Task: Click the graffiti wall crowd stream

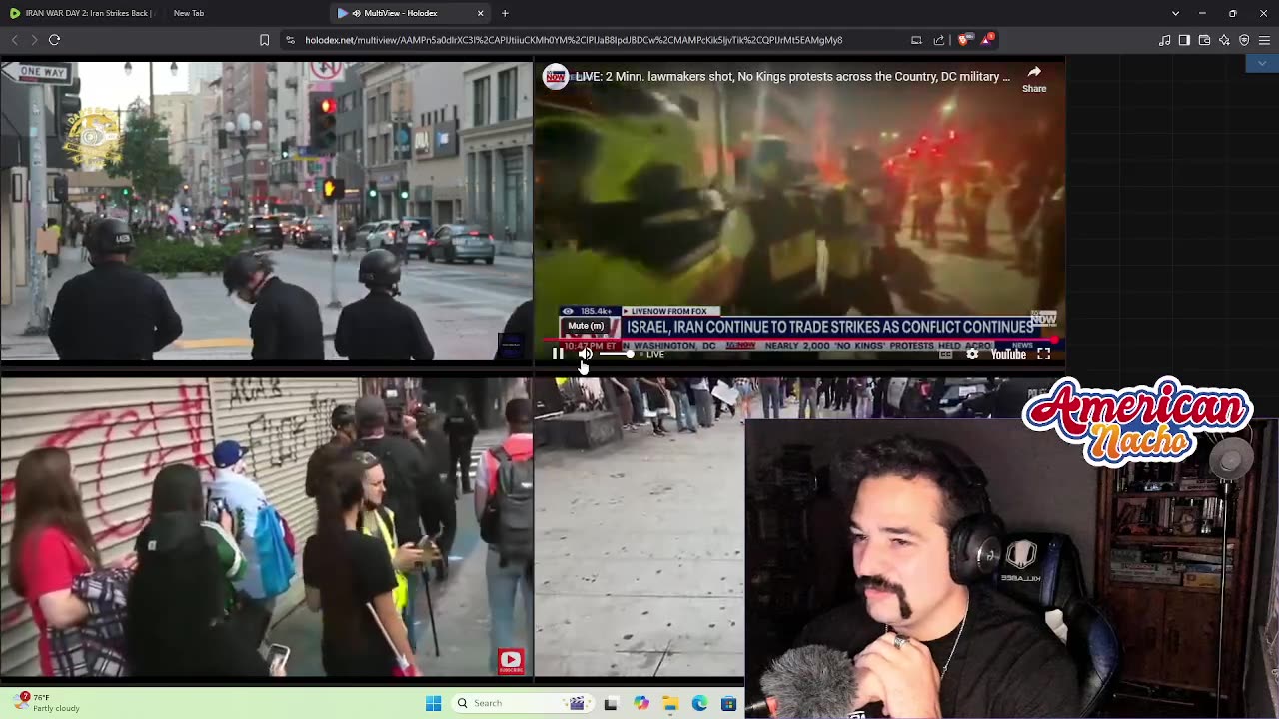Action: [266, 528]
